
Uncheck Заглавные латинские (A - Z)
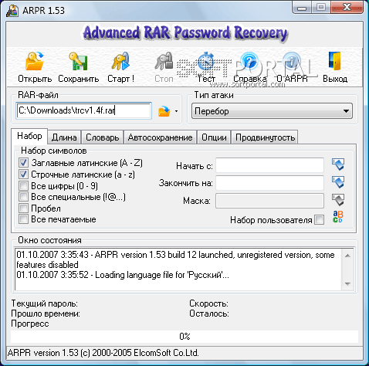23,162
